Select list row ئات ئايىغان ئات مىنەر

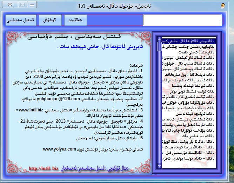click(189, 80)
